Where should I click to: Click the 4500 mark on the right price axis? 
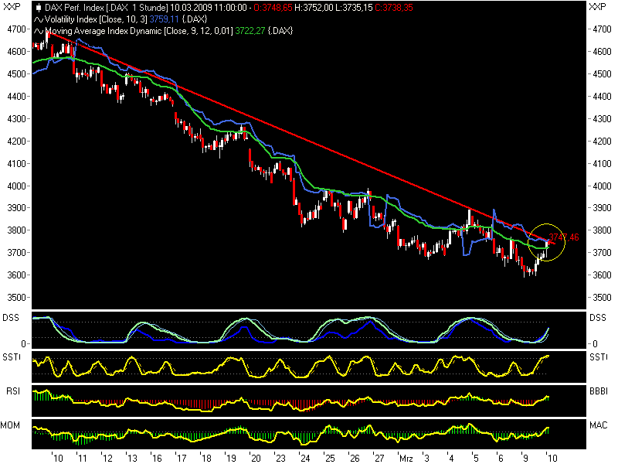pos(603,74)
